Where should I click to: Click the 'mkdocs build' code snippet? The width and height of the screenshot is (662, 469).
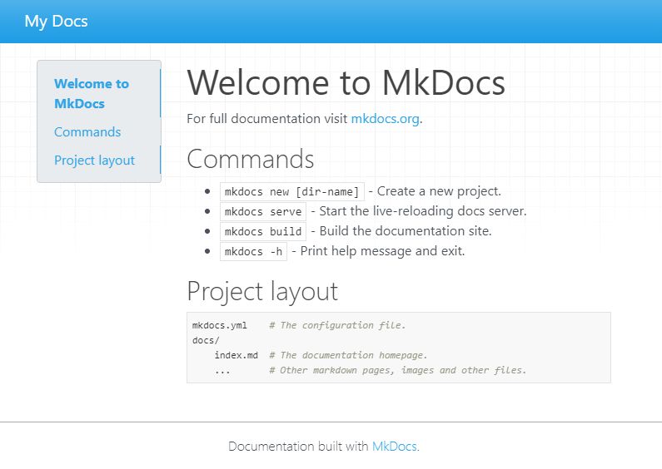pyautogui.click(x=262, y=231)
